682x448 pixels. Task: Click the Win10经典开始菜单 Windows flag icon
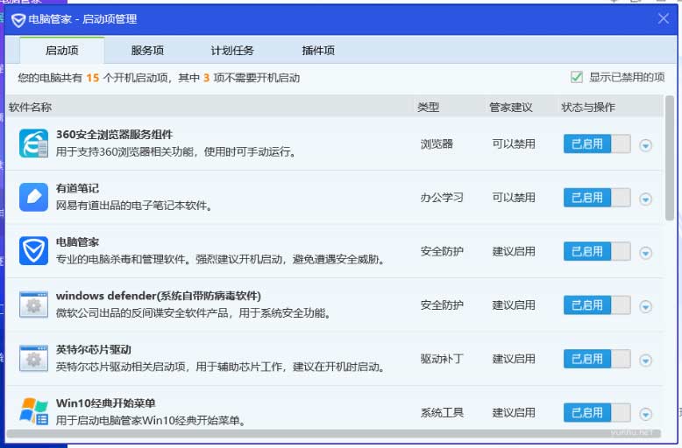33,411
